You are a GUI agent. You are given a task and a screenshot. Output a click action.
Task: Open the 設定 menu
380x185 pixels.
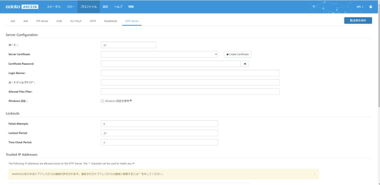pos(105,7)
